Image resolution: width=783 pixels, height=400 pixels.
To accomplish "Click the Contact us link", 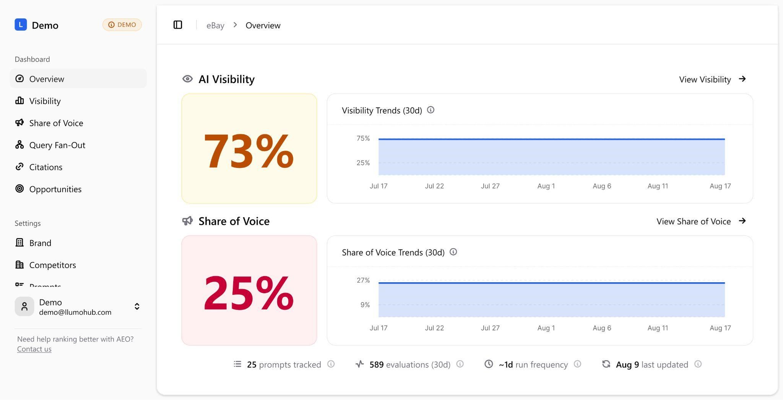I will [34, 349].
